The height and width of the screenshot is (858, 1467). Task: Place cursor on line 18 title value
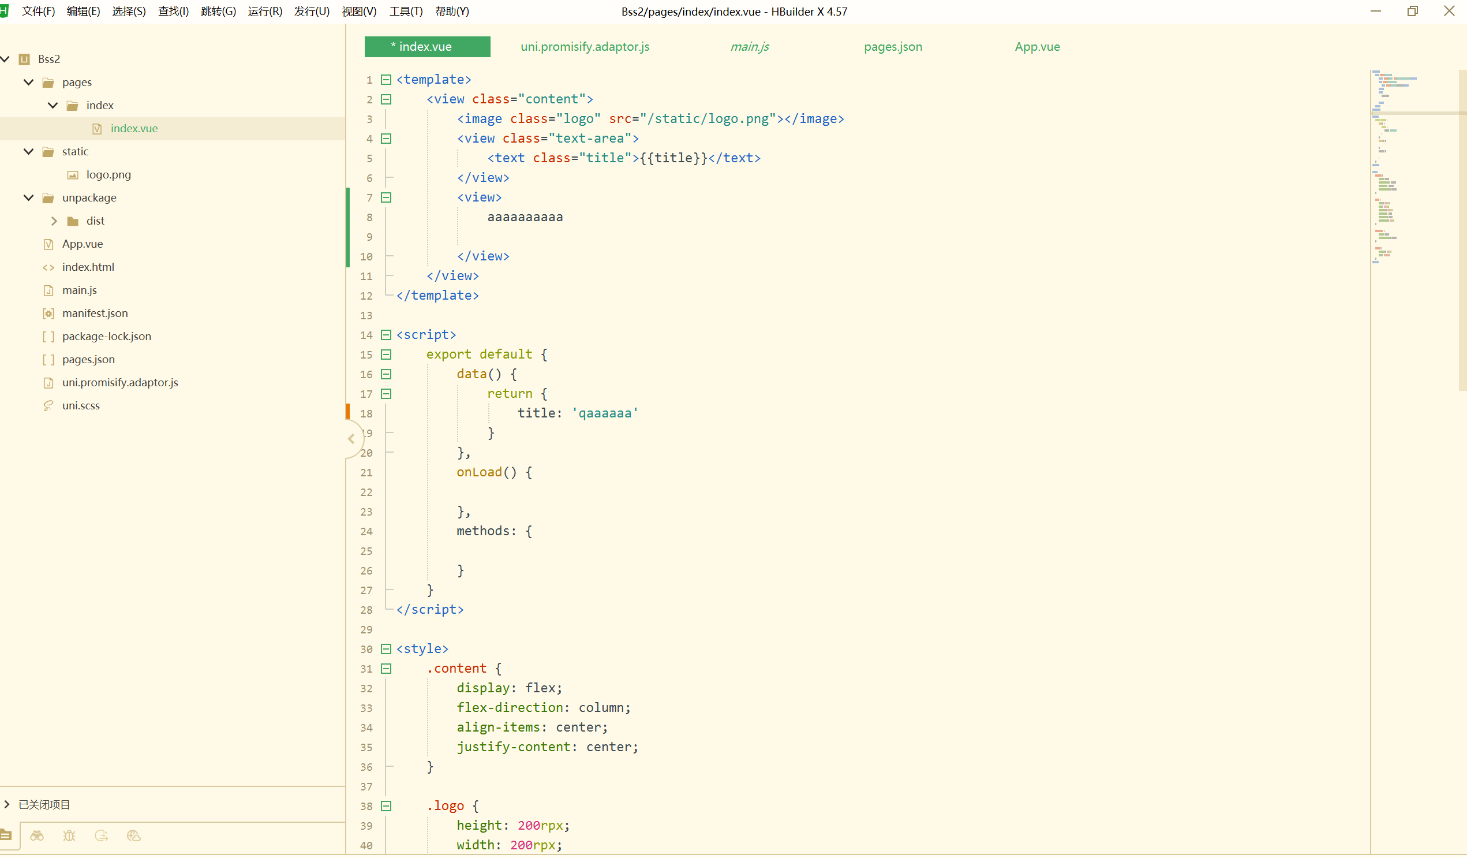(605, 413)
